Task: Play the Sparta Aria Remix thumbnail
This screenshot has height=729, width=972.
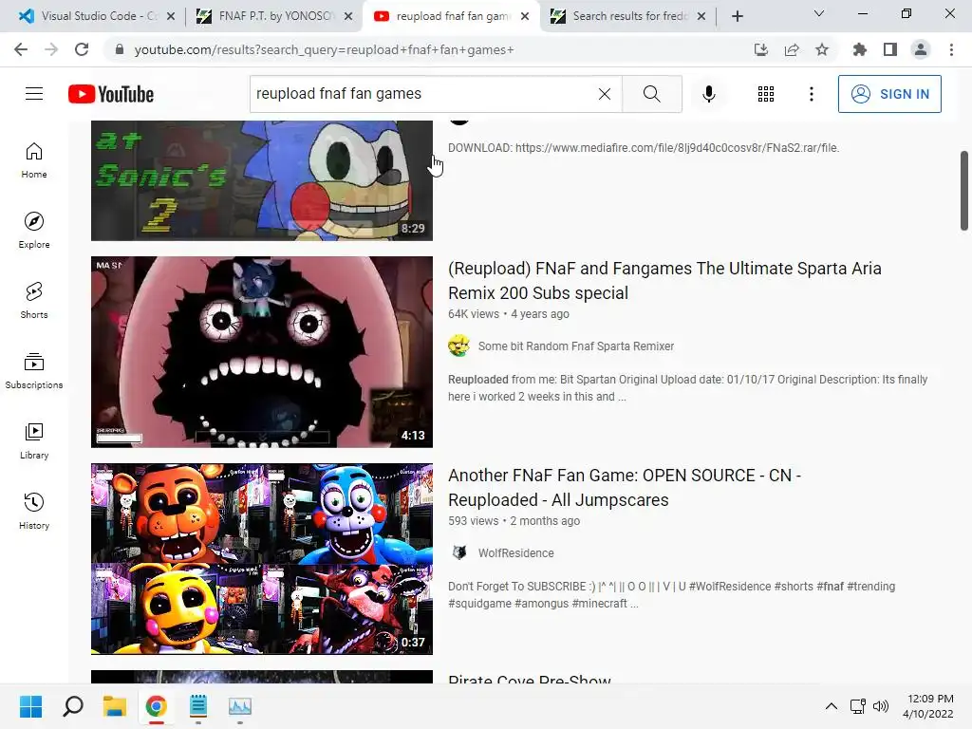Action: [262, 352]
